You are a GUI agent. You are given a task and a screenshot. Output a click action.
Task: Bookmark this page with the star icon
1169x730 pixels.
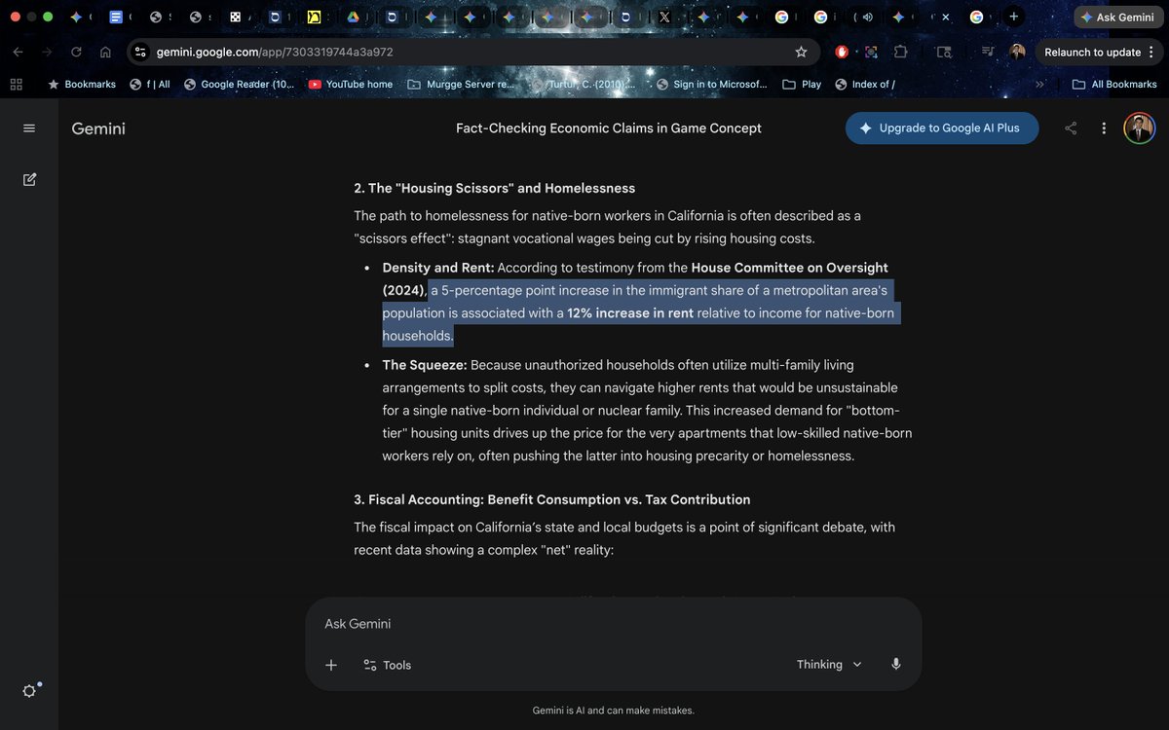click(801, 52)
